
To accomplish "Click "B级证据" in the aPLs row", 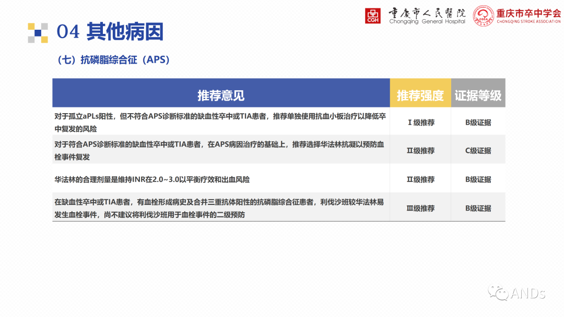I will pos(478,123).
